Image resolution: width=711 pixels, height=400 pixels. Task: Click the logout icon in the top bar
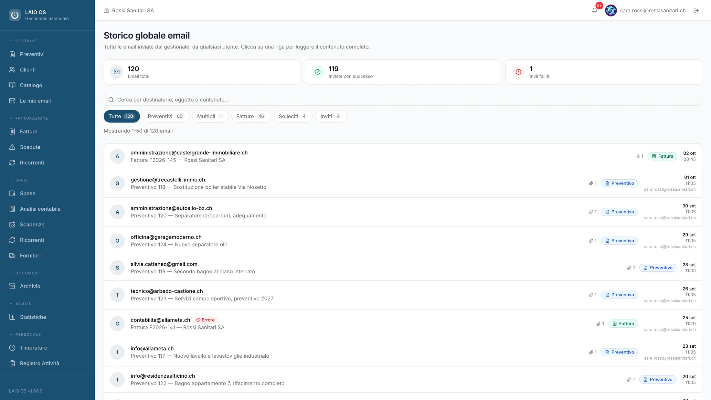696,10
